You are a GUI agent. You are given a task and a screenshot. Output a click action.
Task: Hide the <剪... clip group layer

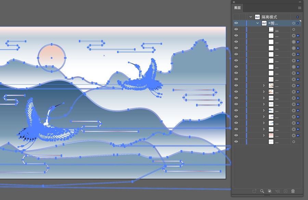pyautogui.click(x=236, y=23)
